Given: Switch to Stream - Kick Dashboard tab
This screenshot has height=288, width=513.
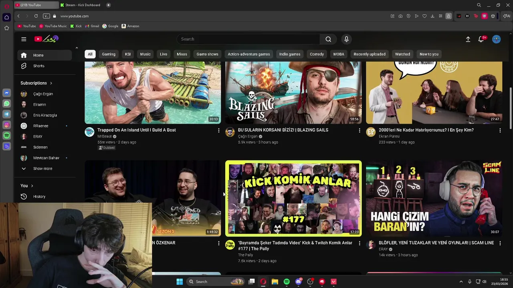Looking at the screenshot, I should click(82, 5).
